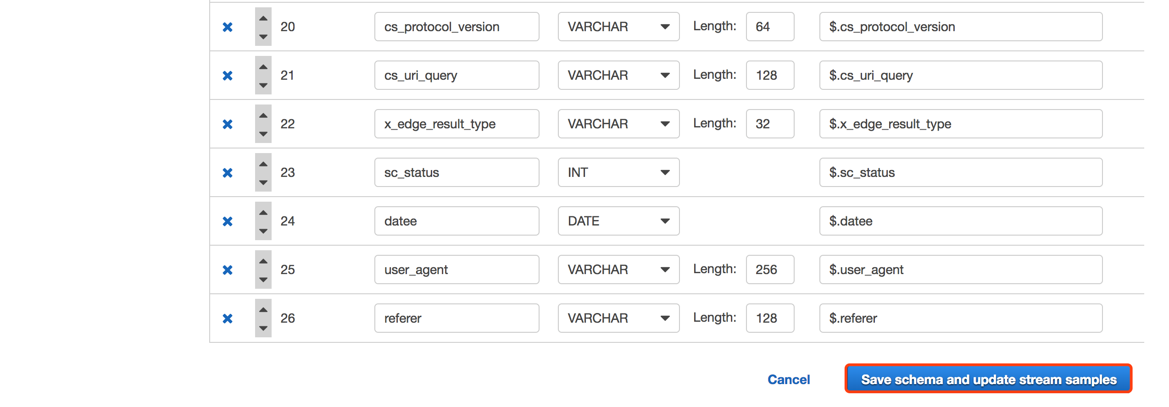This screenshot has height=407, width=1169.
Task: Delete the sc_status column with X icon
Action: tap(228, 173)
